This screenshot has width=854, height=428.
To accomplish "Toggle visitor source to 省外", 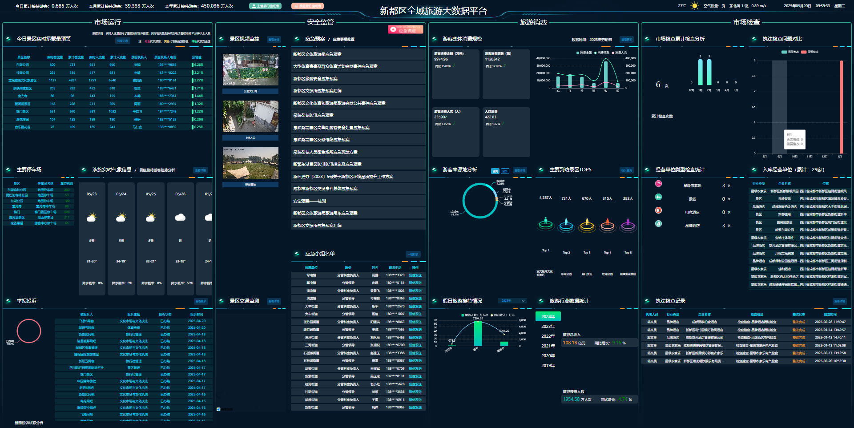I will click(x=505, y=171).
